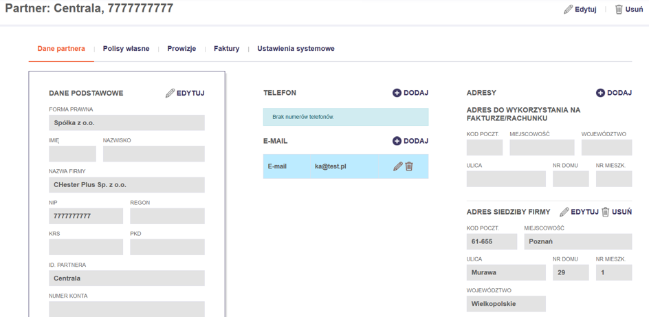Open the Ustawienia systemowe tab
This screenshot has width=649, height=317.
(x=296, y=49)
